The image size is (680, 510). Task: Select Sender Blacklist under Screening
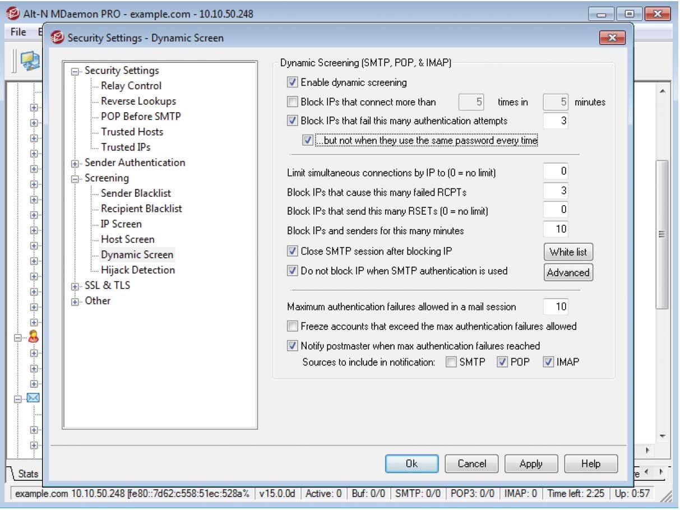coord(136,193)
